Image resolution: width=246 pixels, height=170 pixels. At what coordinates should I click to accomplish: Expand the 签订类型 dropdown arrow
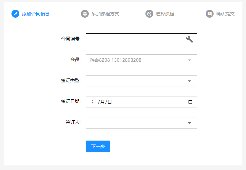pyautogui.click(x=189, y=81)
